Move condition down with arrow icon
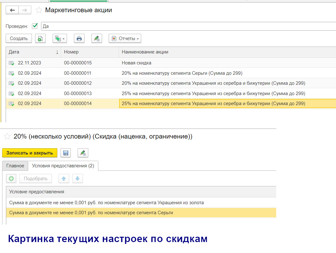Screen dimensions: 336x253 pos(77,179)
